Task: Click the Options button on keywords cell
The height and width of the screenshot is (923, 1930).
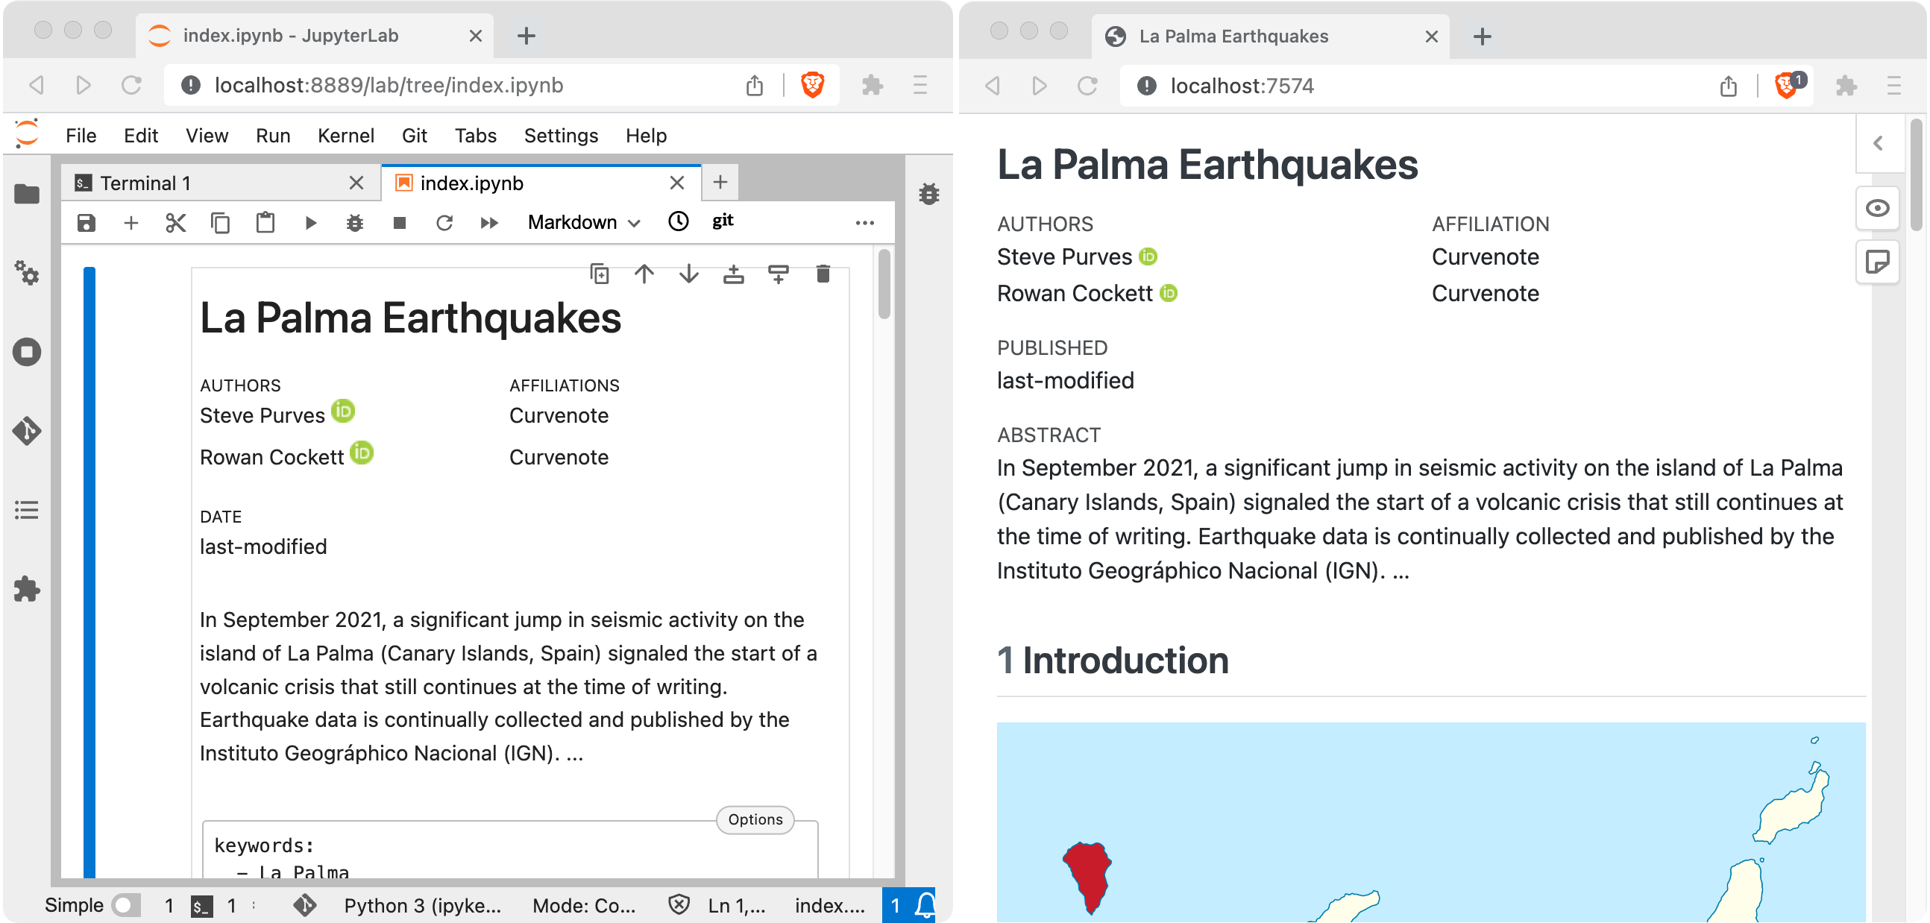Action: point(755,819)
